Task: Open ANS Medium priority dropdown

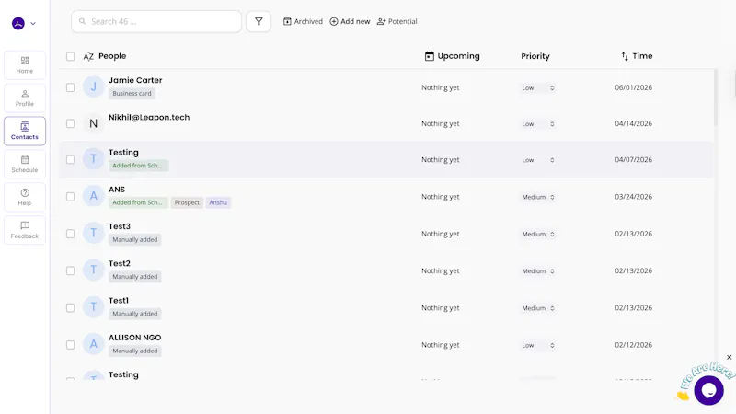Action: 538,197
